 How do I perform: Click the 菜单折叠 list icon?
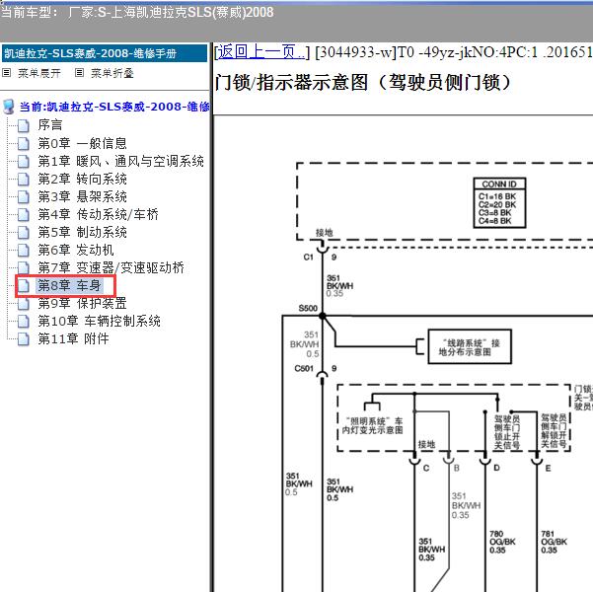79,73
